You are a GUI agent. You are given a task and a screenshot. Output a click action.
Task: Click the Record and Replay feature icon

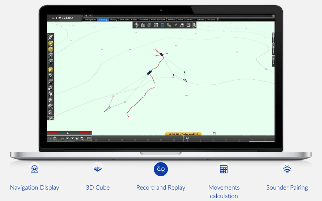click(x=161, y=169)
